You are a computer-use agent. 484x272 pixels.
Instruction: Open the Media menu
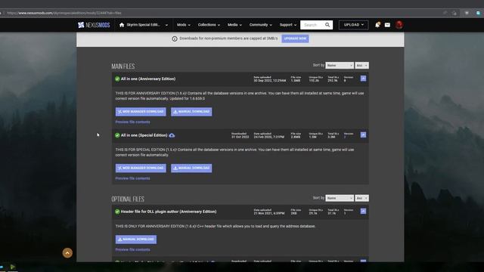234,25
